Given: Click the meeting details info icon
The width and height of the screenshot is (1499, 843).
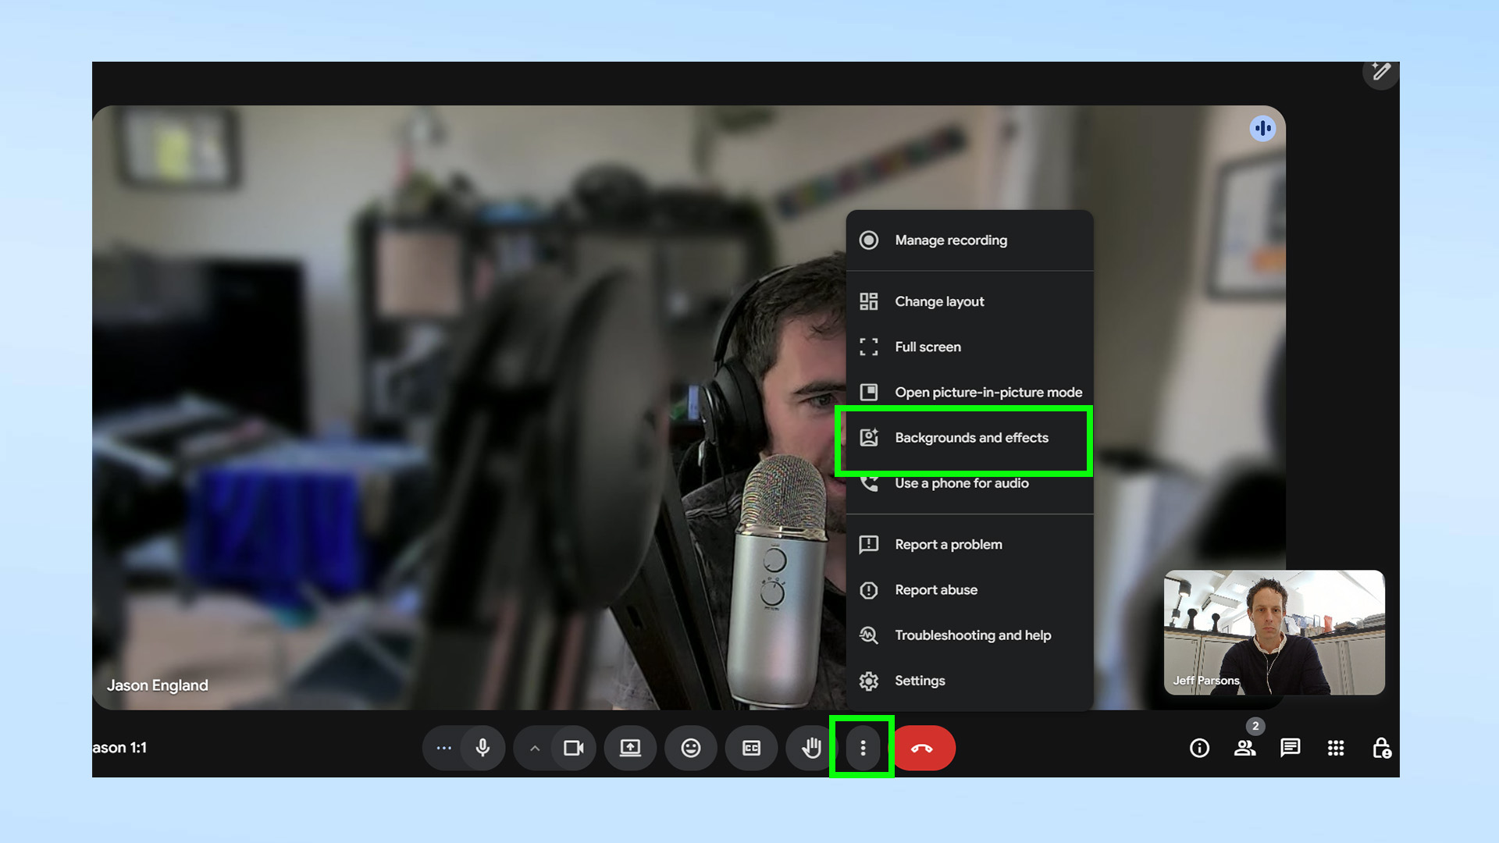Looking at the screenshot, I should tap(1198, 748).
